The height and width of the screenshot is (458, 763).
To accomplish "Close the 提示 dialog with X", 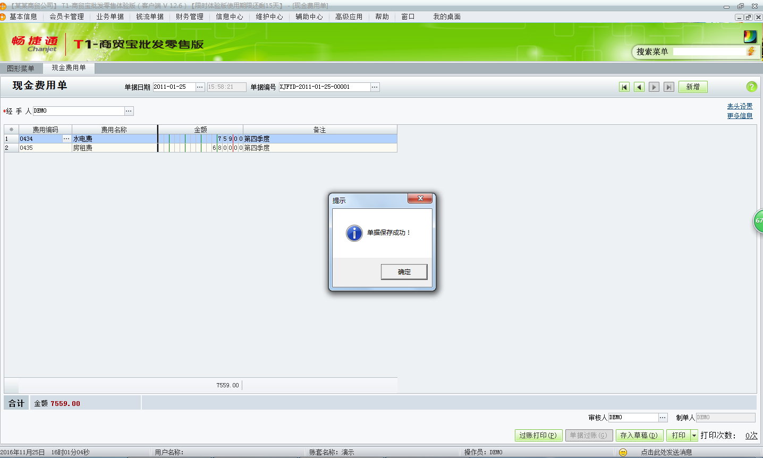I will (x=420, y=198).
